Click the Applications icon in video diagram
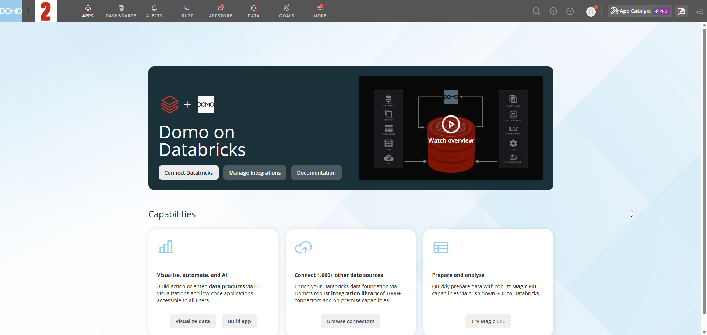Viewport: 707px width, 335px height. (388, 114)
